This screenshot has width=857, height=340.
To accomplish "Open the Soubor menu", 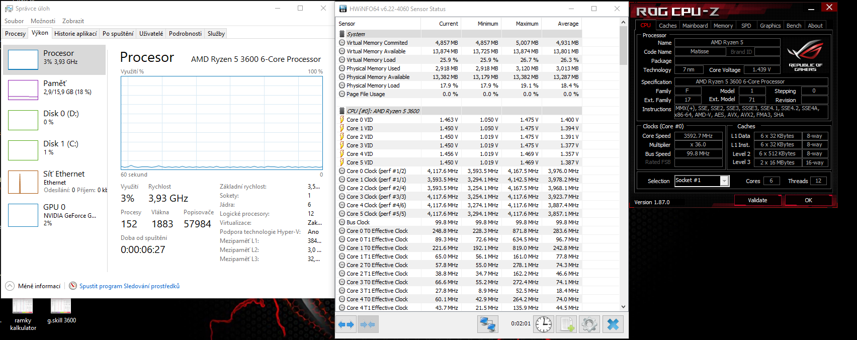I will [14, 21].
